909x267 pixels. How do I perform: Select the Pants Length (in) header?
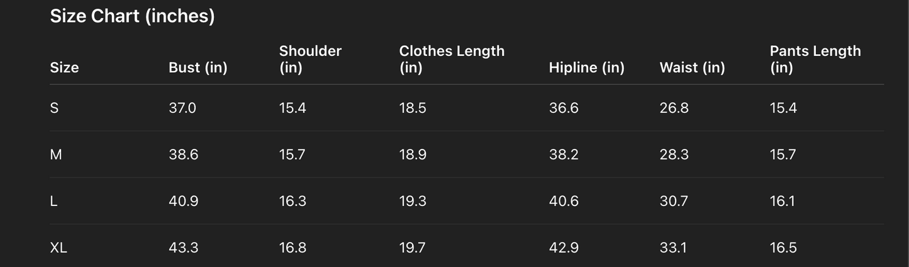815,59
